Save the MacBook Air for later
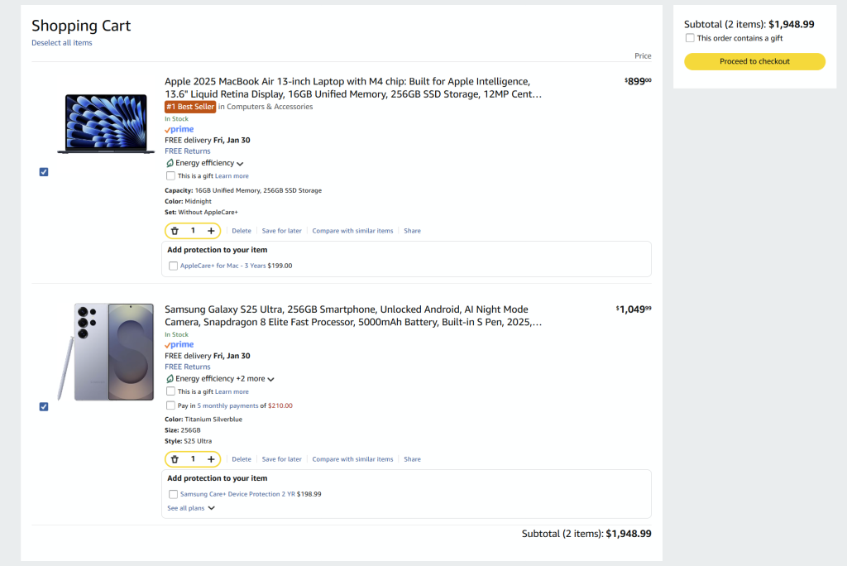Image resolution: width=847 pixels, height=566 pixels. tap(281, 231)
